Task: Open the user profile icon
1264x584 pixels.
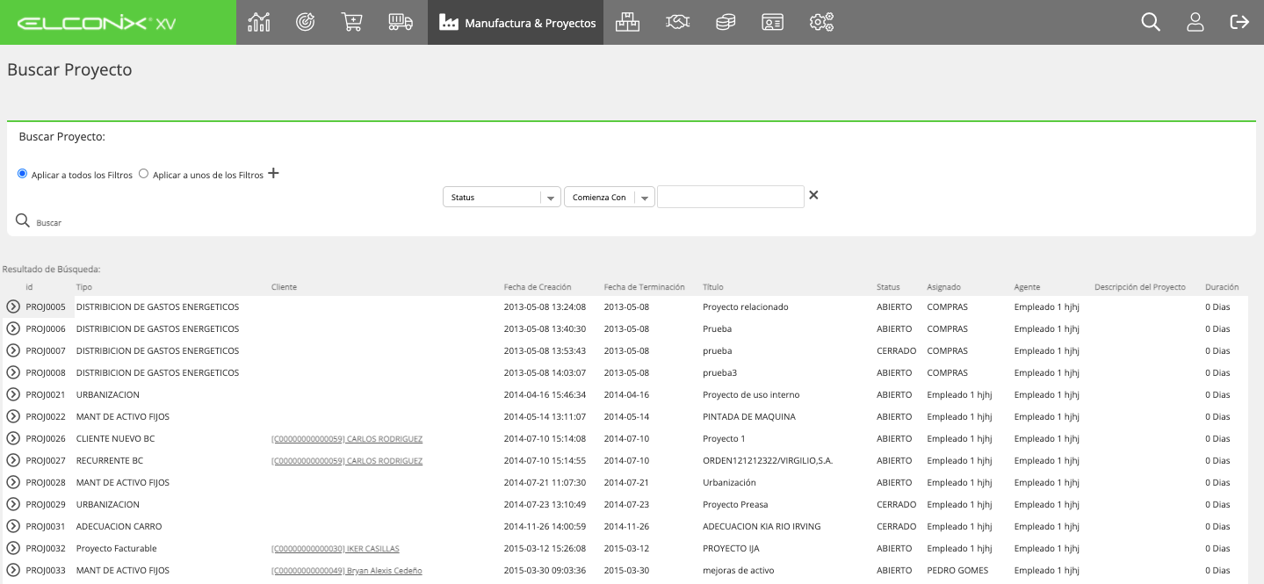Action: pos(1195,22)
